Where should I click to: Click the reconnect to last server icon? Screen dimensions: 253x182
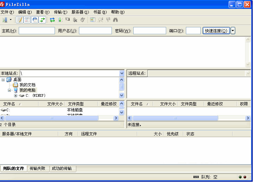tap(83, 20)
